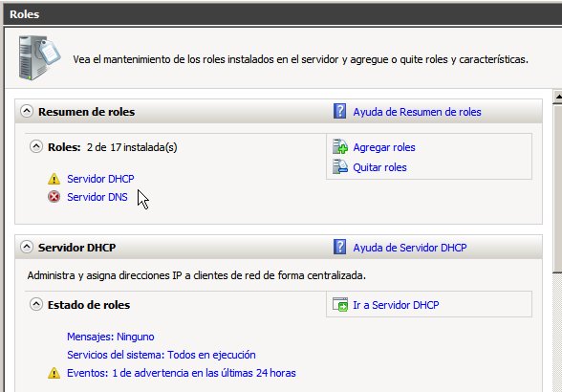The image size is (562, 392).
Task: Click the Quitar roles icon
Action: point(340,166)
